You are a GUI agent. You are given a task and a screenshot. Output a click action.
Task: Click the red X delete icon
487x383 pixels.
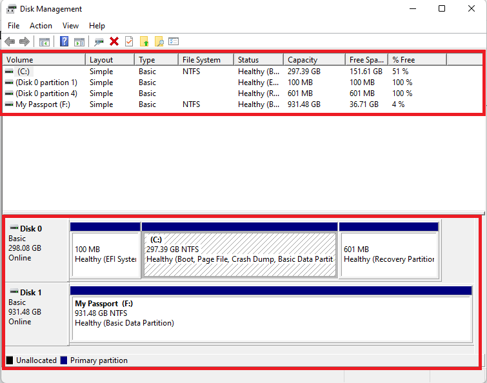pyautogui.click(x=114, y=41)
